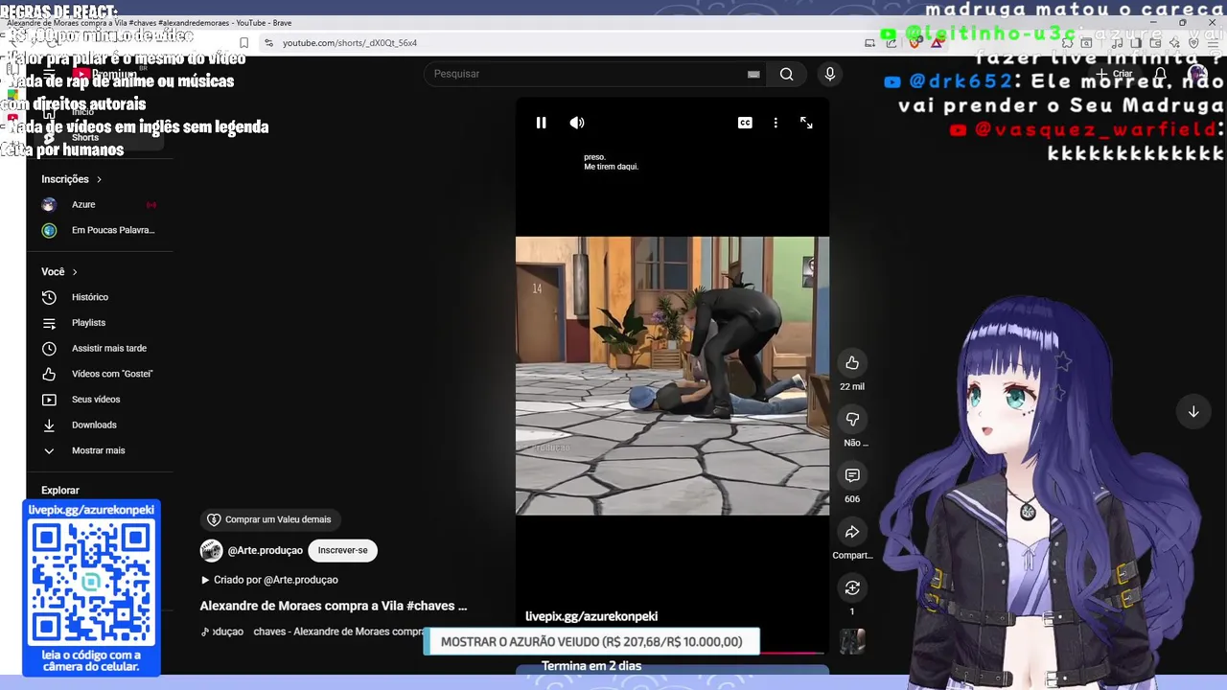Run the search with the magnifier button
The height and width of the screenshot is (690, 1227).
[x=786, y=74]
